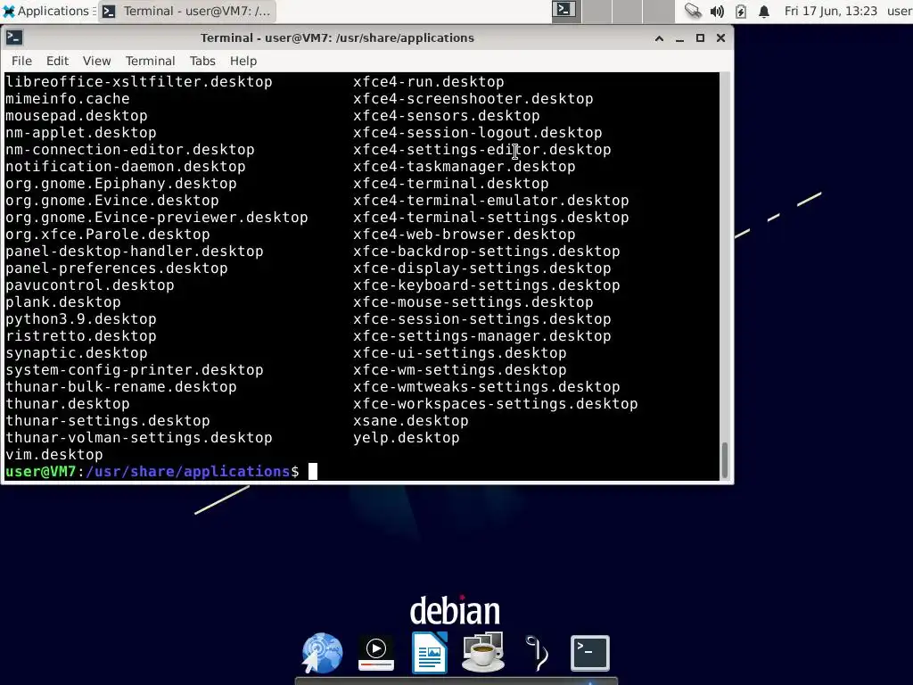Roll up the terminal window with the arrow button
Image resolution: width=913 pixels, height=685 pixels.
coord(659,38)
